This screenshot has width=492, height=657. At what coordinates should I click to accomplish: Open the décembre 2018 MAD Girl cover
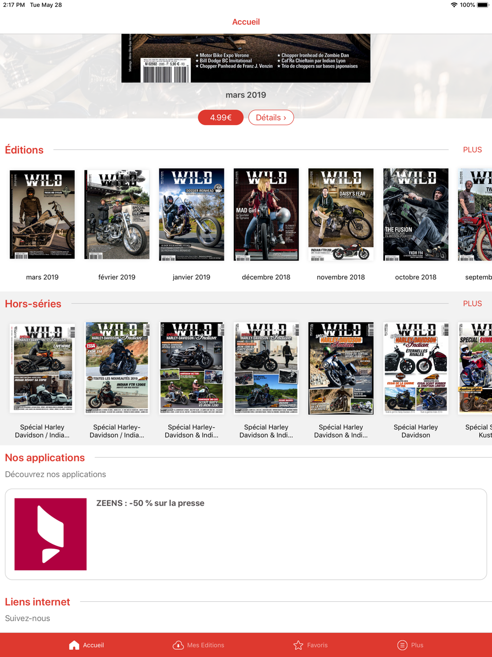(x=266, y=214)
